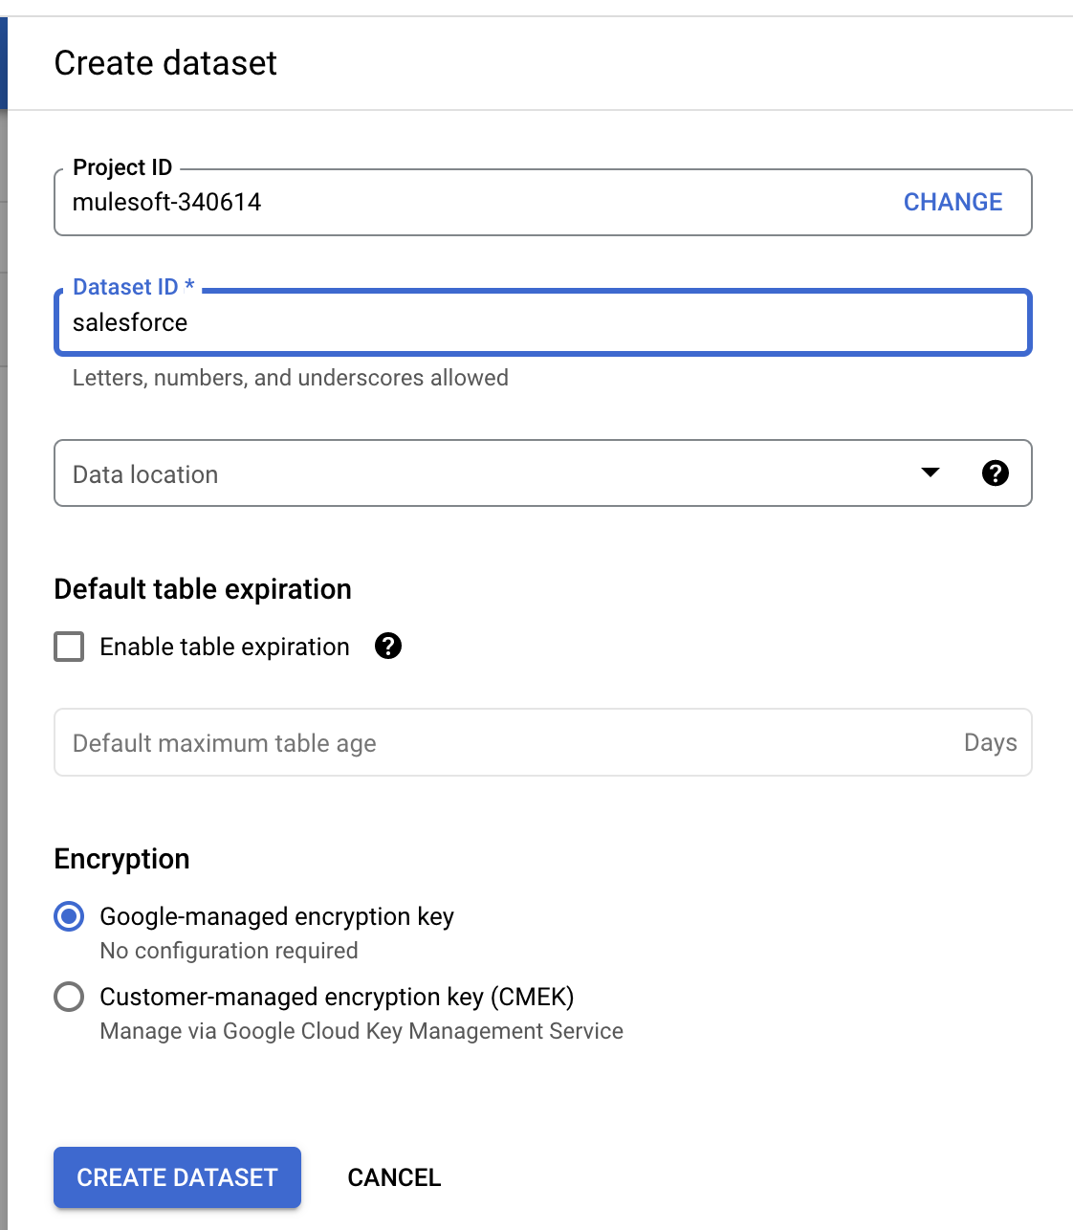Click the Create dataset panel title
The width and height of the screenshot is (1073, 1230).
pos(165,63)
